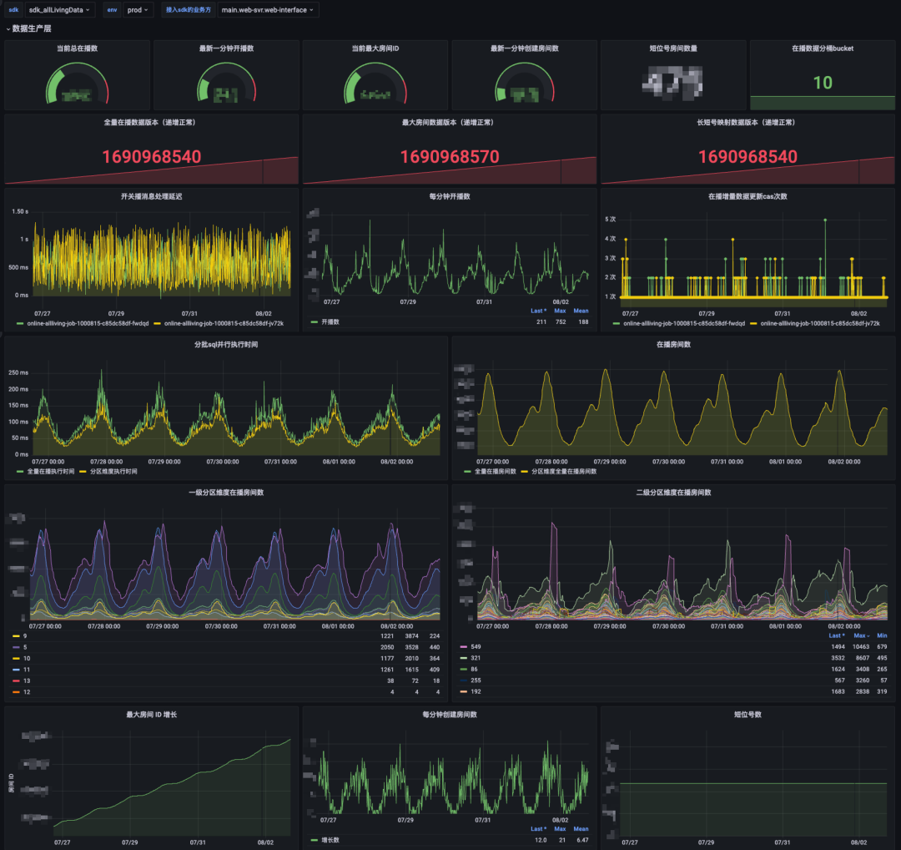Click the 短位号房间数量 panel title
Image resolution: width=901 pixels, height=850 pixels.
tap(673, 48)
